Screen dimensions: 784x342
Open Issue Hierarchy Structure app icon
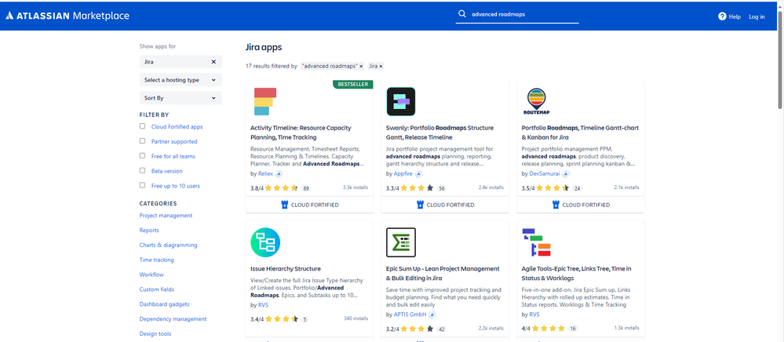point(265,242)
